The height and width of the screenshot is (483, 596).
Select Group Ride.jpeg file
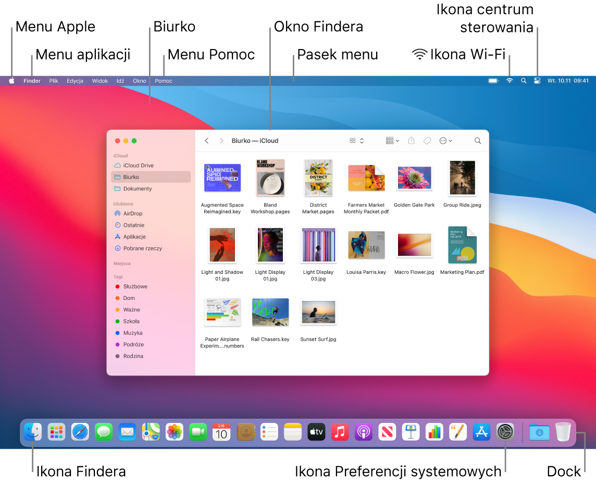pos(462,178)
